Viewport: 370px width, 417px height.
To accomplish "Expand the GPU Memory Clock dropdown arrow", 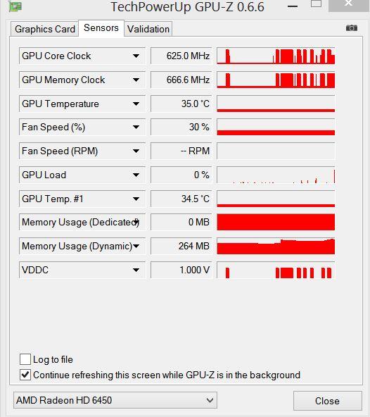I will tap(136, 80).
